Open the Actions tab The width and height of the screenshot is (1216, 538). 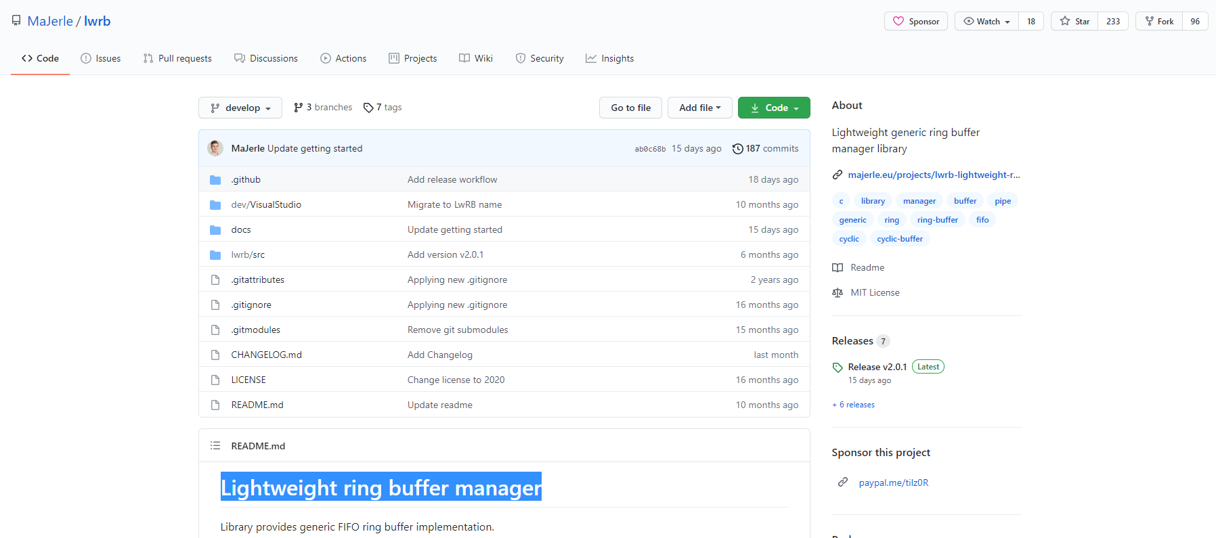(343, 58)
